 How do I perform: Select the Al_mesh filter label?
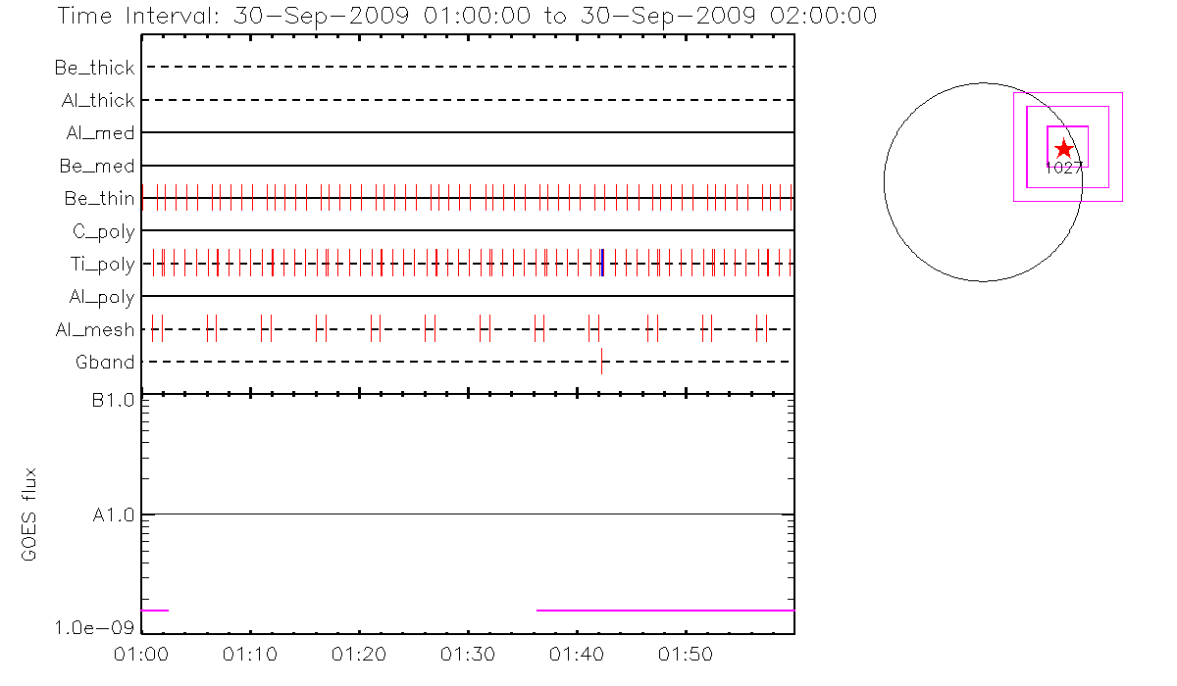(x=95, y=330)
